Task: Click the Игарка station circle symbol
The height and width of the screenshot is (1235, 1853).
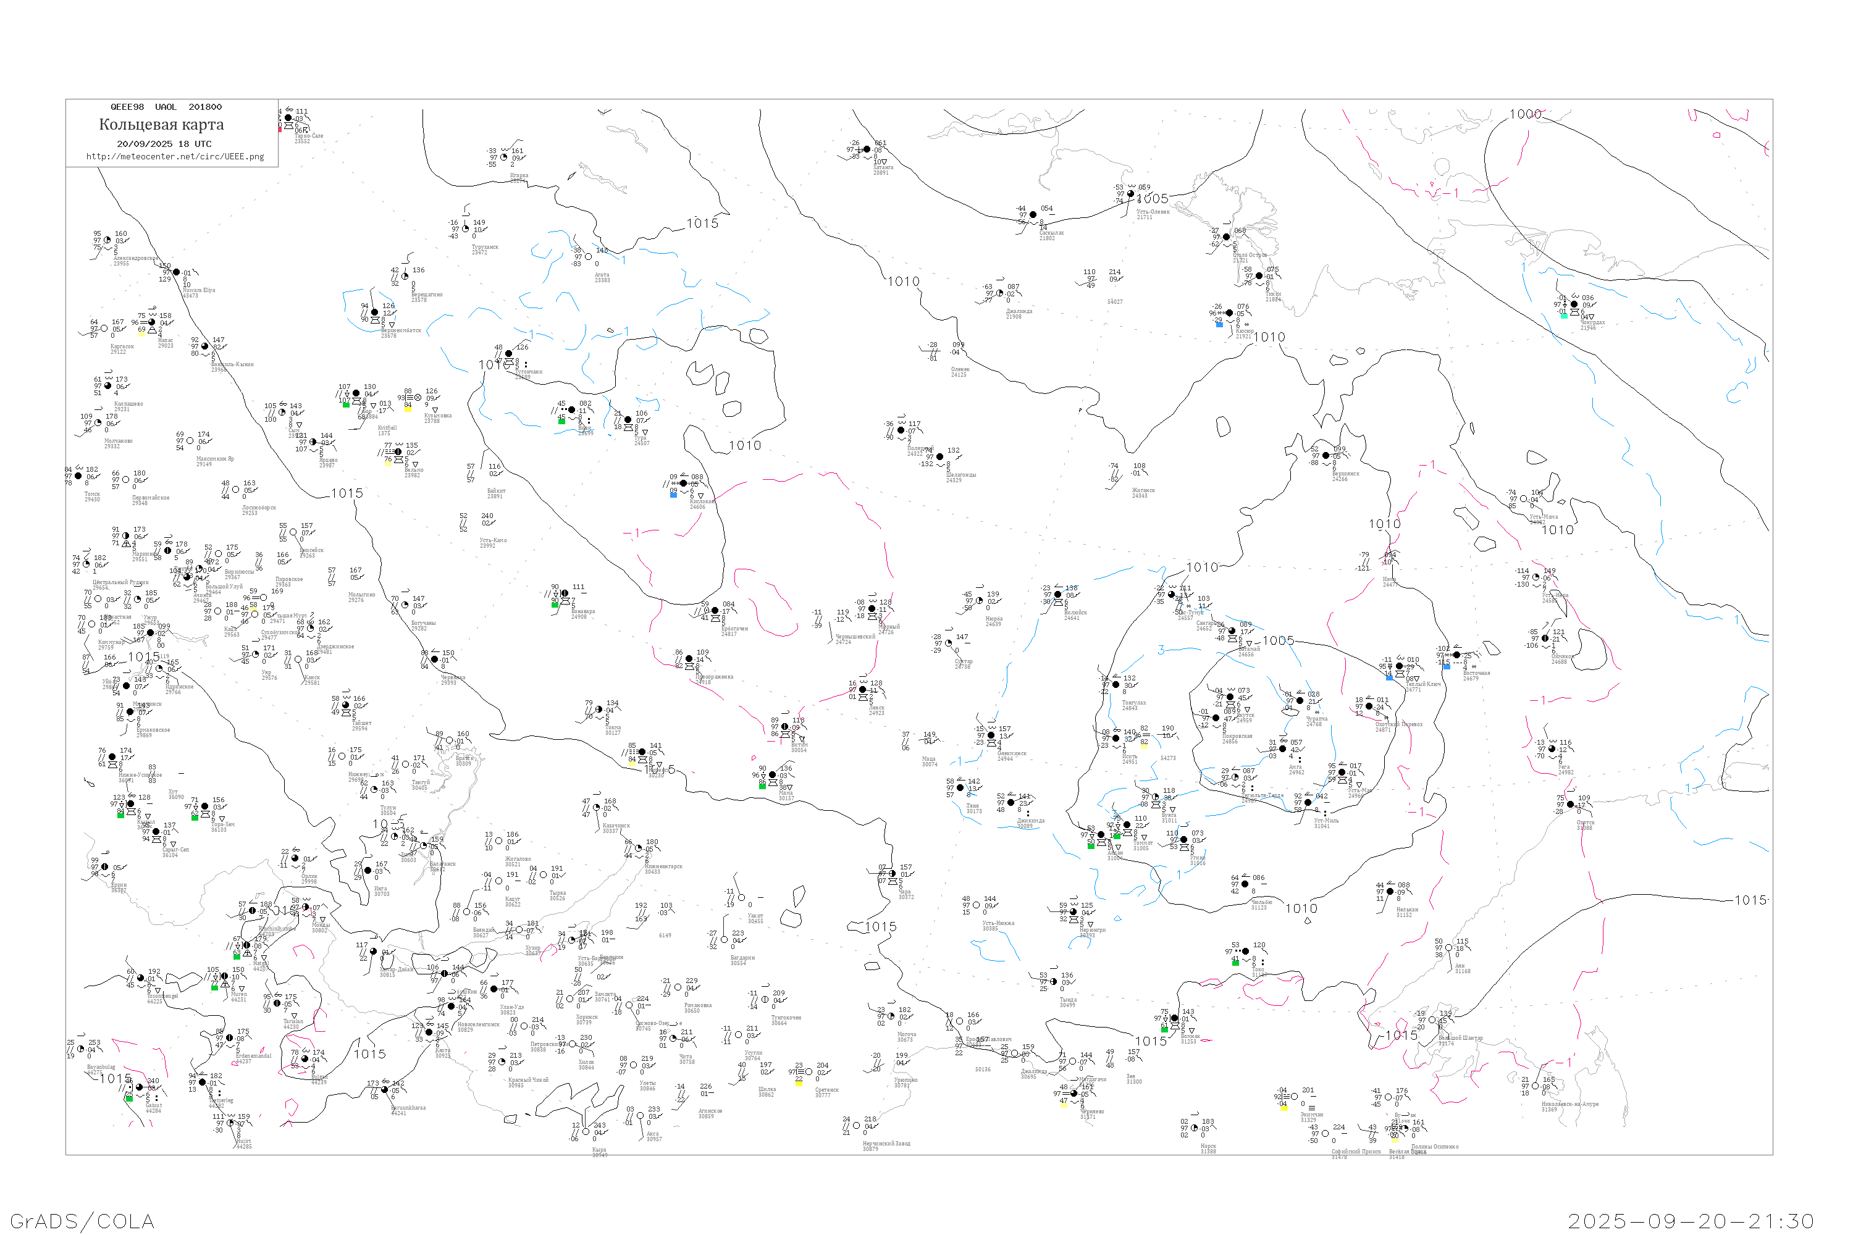Action: point(504,157)
